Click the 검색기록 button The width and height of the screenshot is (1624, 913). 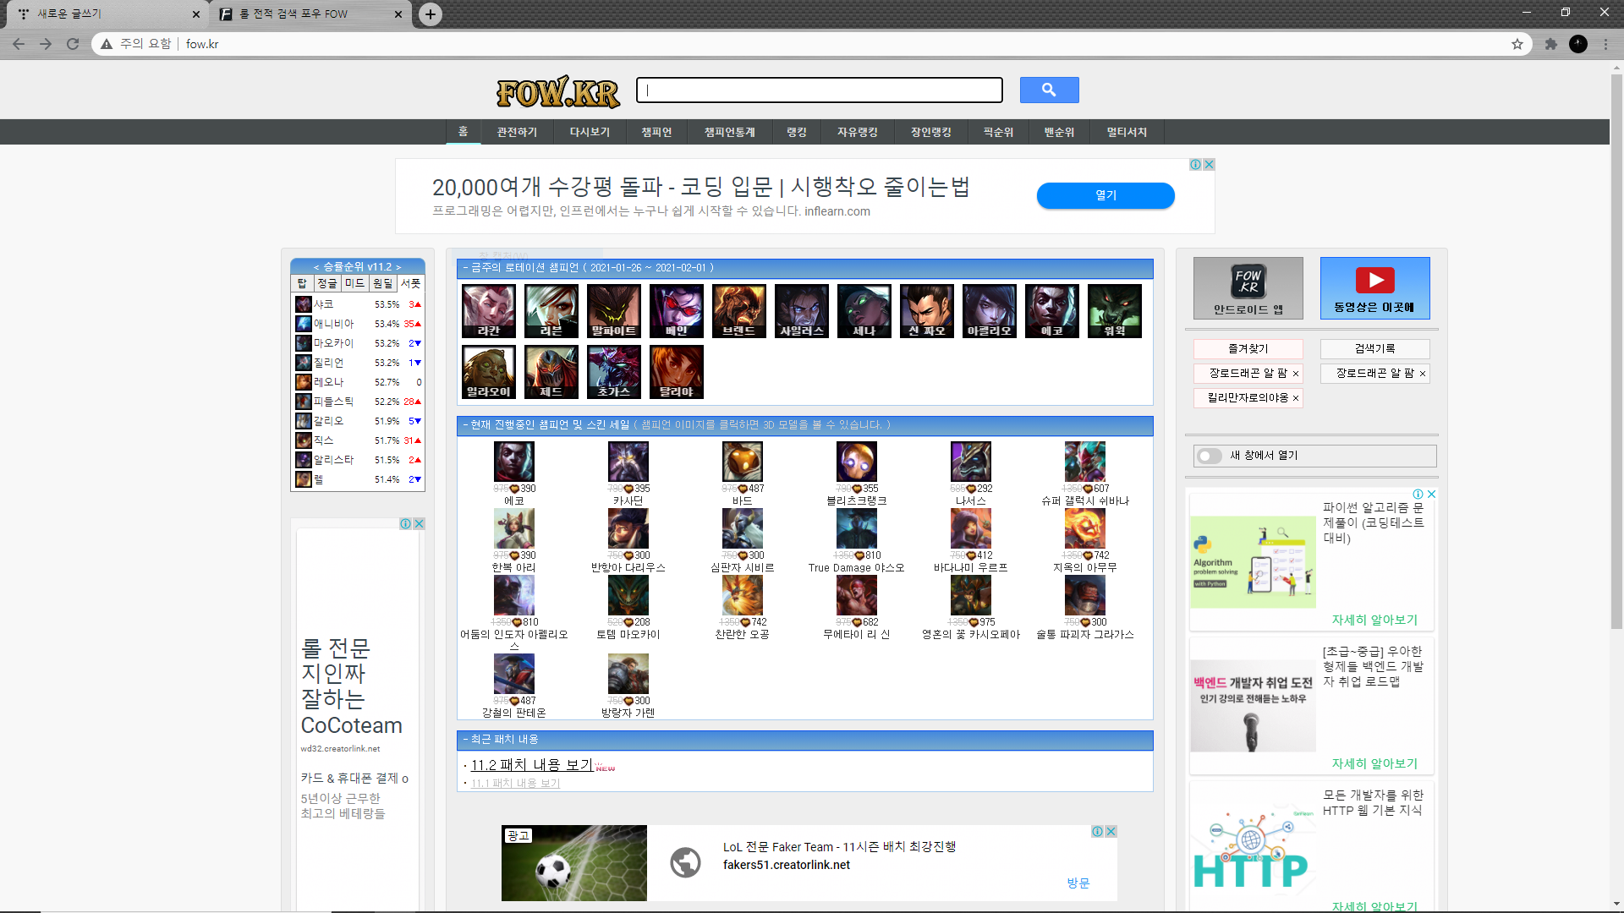pos(1374,348)
